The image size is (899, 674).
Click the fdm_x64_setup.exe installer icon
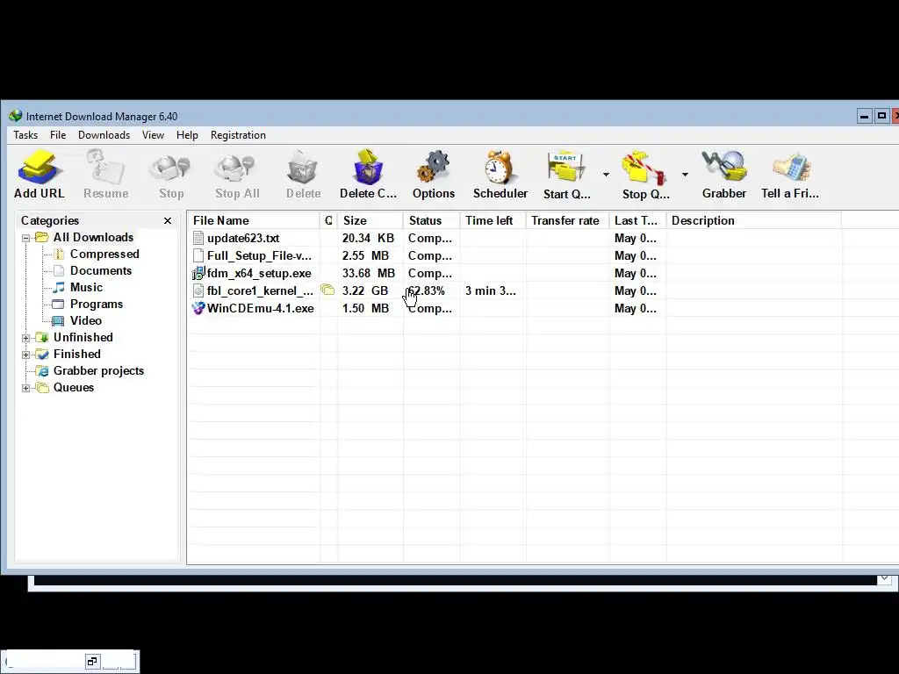pos(198,274)
